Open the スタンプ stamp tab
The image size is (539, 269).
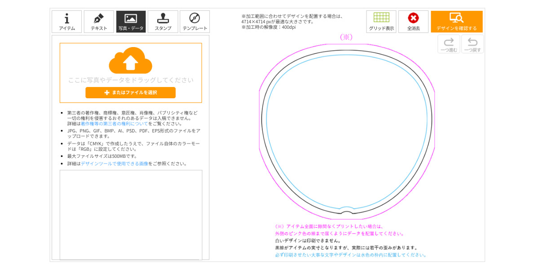[163, 22]
